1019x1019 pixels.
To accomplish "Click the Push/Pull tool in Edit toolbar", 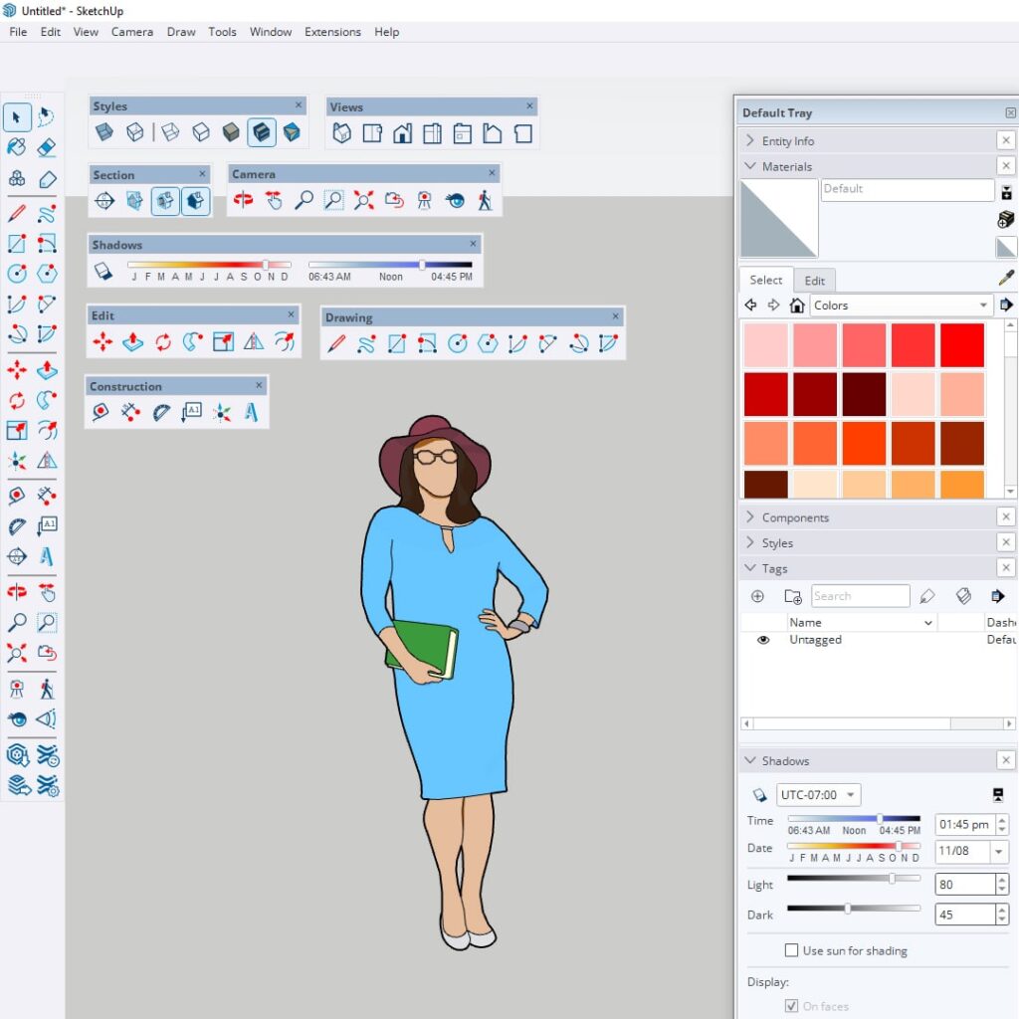I will point(132,342).
